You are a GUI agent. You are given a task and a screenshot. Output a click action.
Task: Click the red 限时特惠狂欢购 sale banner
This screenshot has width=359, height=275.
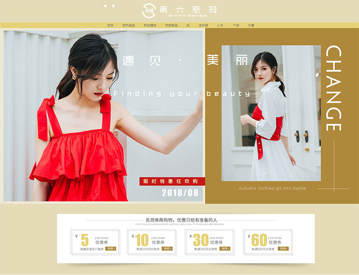[172, 182]
